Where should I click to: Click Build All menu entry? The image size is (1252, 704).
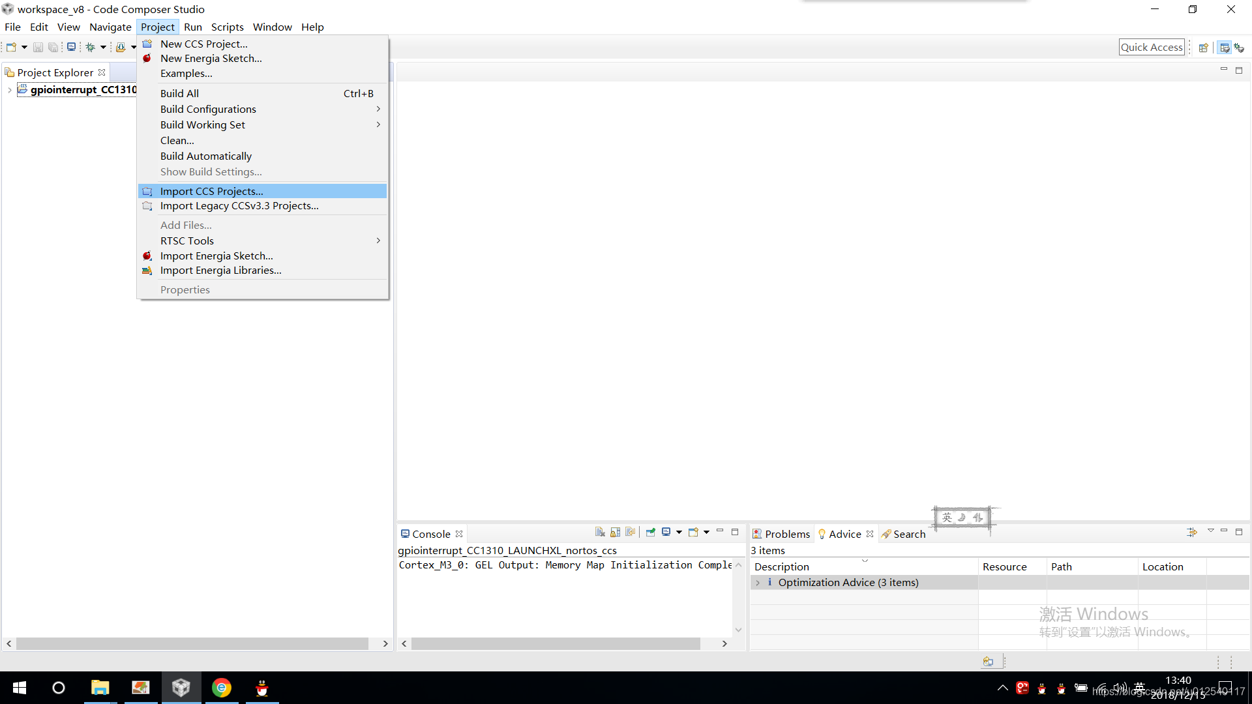click(262, 93)
